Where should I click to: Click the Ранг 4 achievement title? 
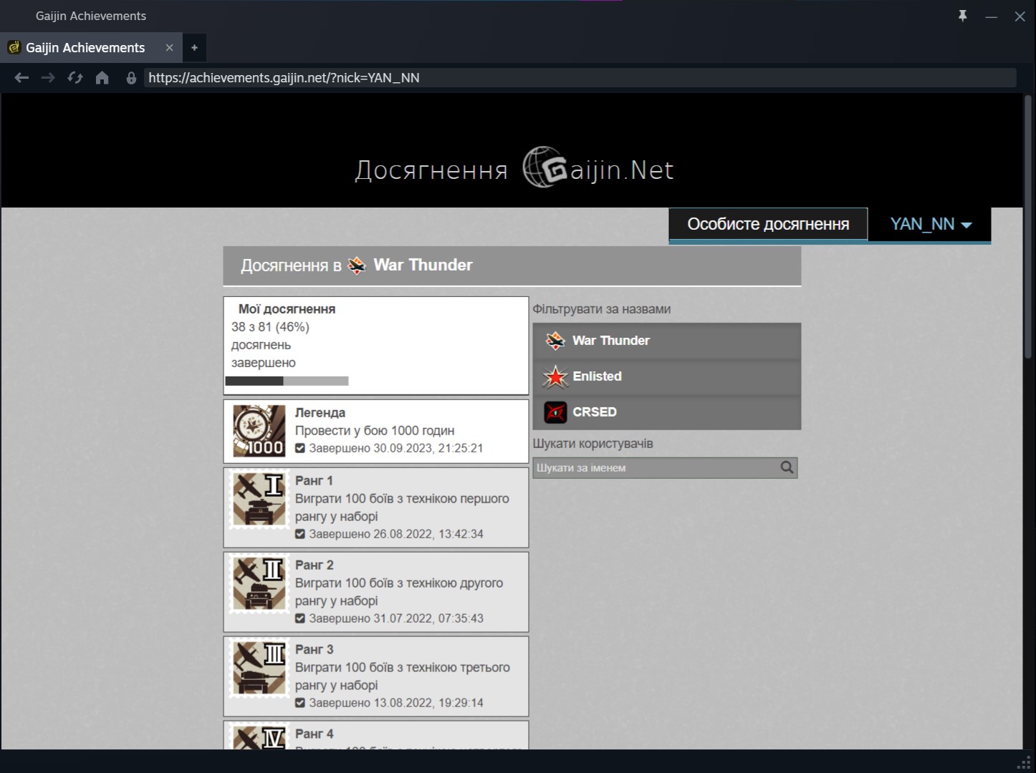tap(315, 734)
